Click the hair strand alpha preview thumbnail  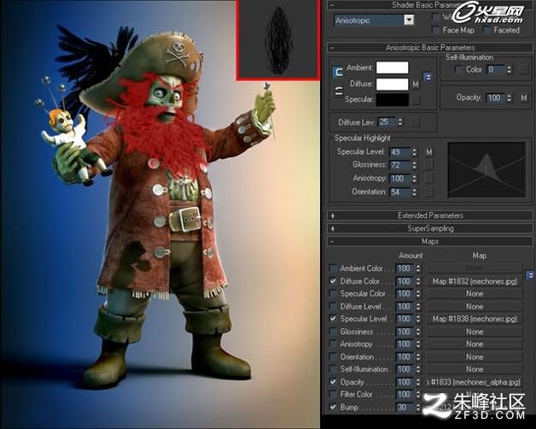(x=278, y=39)
